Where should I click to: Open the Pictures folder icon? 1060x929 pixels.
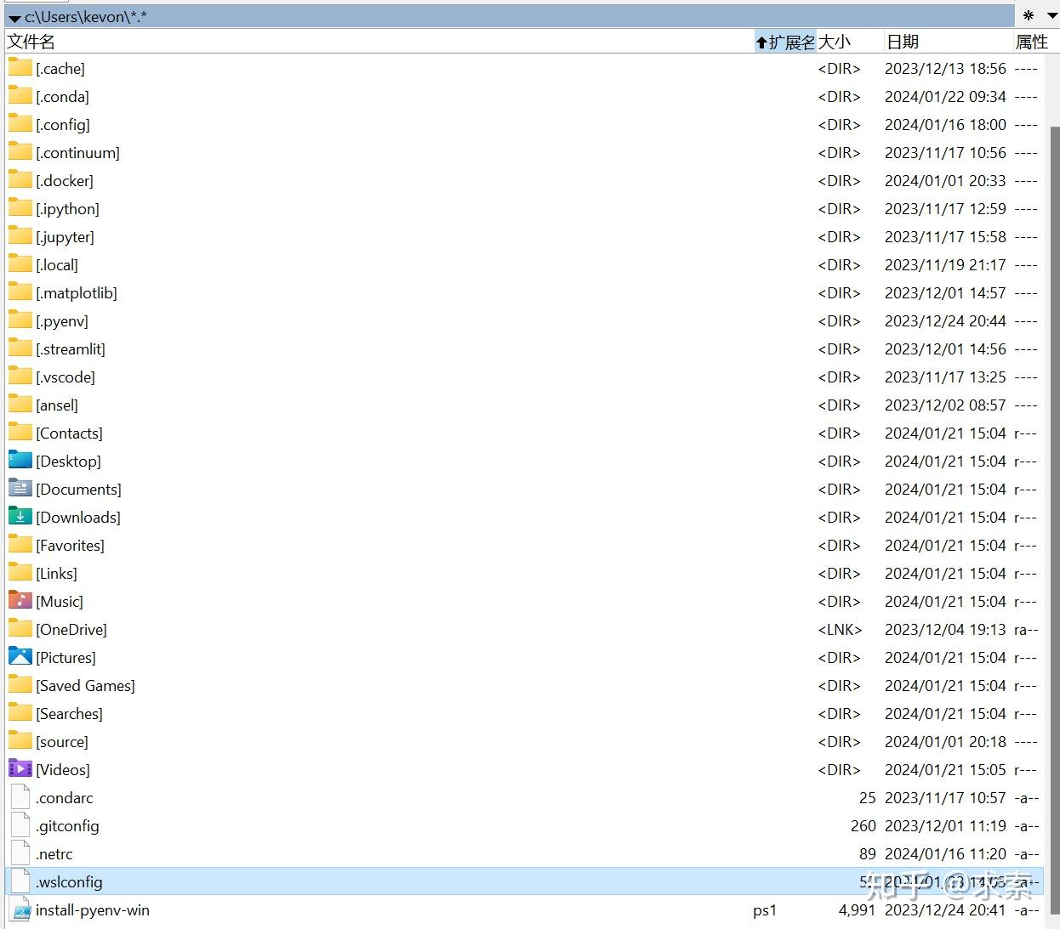point(19,656)
